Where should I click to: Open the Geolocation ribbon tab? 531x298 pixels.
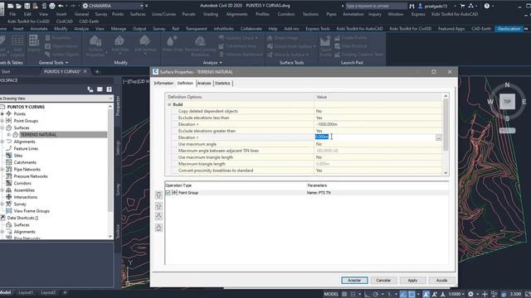click(509, 29)
